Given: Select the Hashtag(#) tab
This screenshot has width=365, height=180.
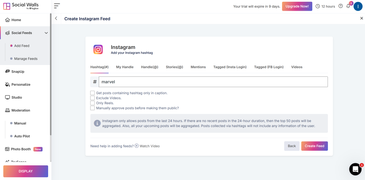Looking at the screenshot, I should 99,67.
